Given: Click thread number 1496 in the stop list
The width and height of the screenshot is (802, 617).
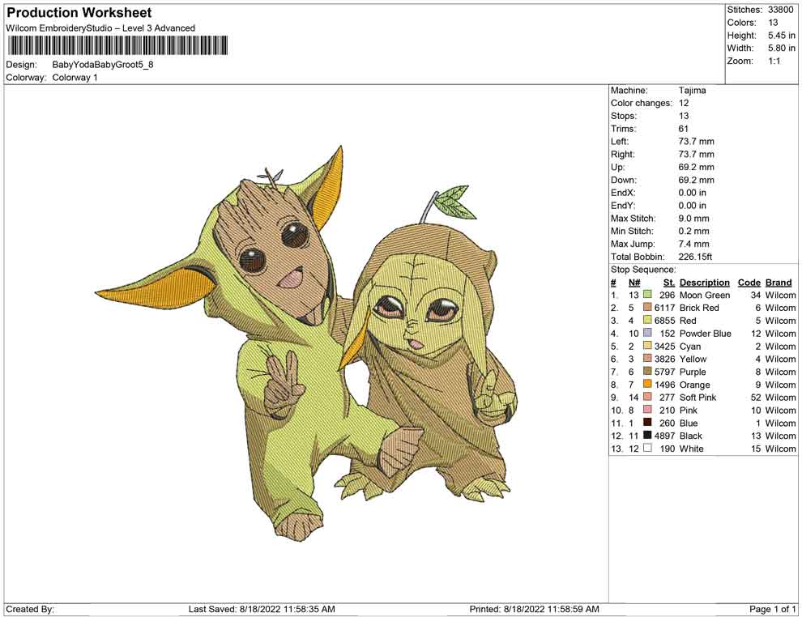Looking at the screenshot, I should click(x=665, y=385).
